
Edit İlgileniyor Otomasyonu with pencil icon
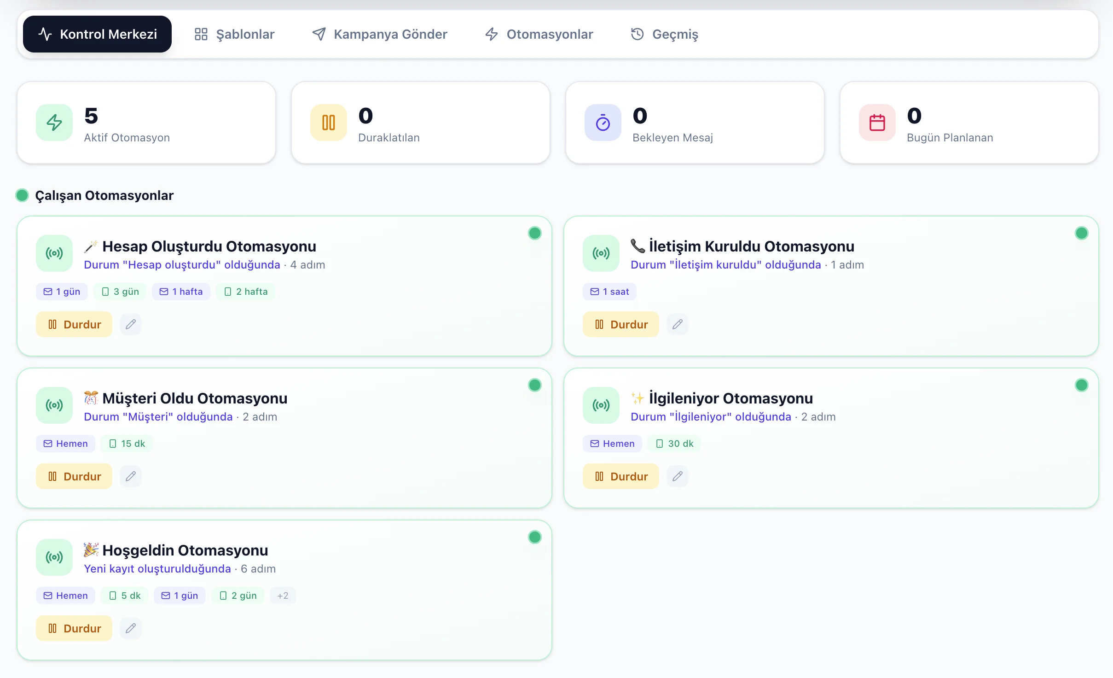point(677,476)
